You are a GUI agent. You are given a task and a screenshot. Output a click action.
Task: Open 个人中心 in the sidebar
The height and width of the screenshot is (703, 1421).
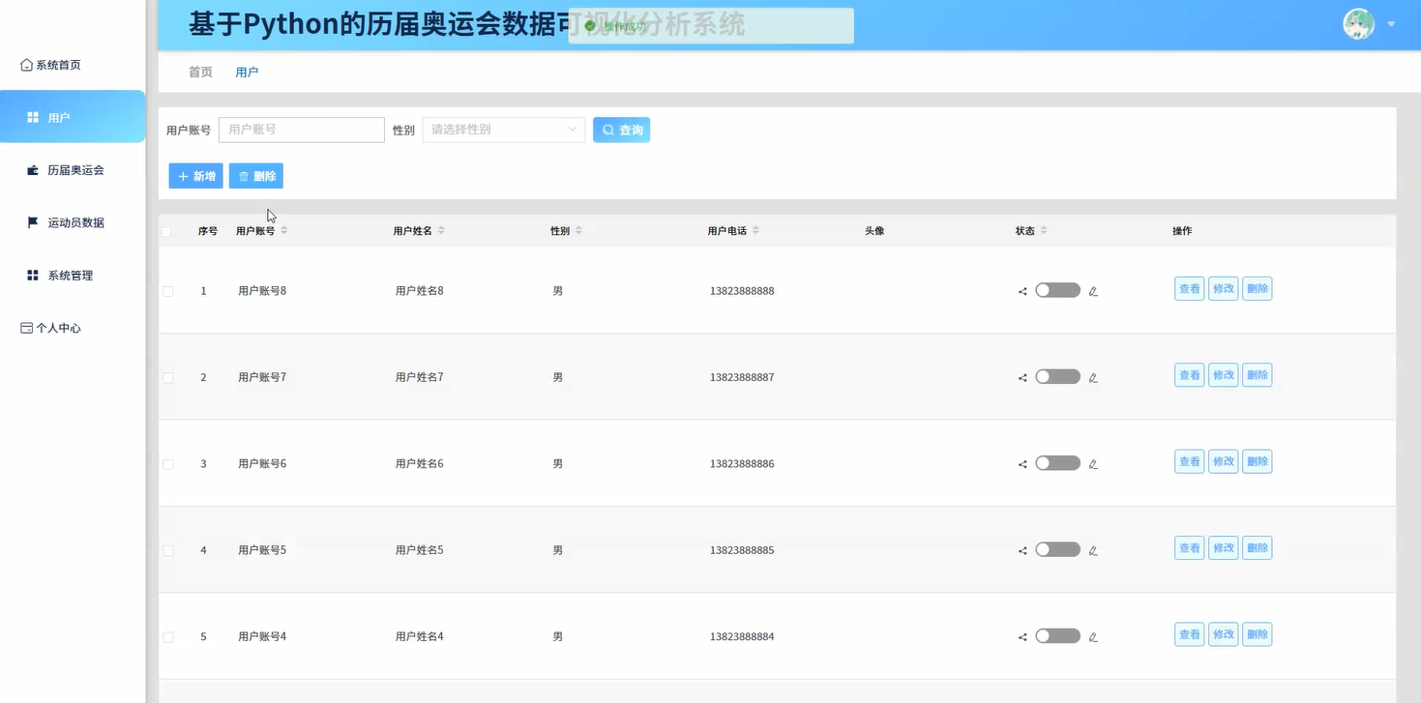pyautogui.click(x=73, y=328)
